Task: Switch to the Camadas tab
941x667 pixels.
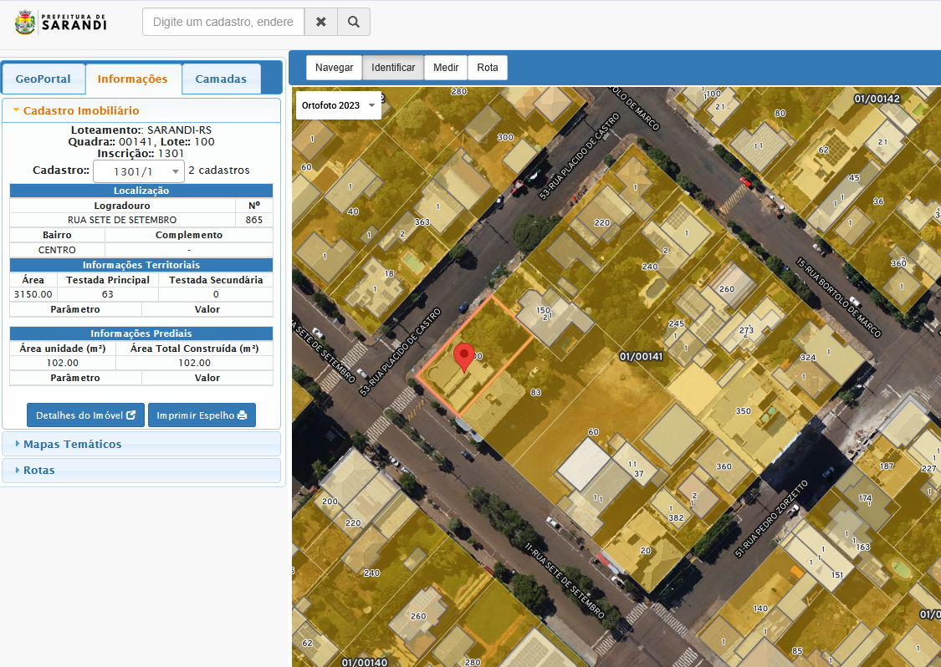Action: tap(221, 79)
